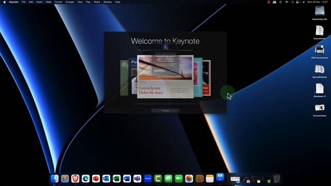
Task: Select the bridge photo theme preview
Action: (165, 77)
